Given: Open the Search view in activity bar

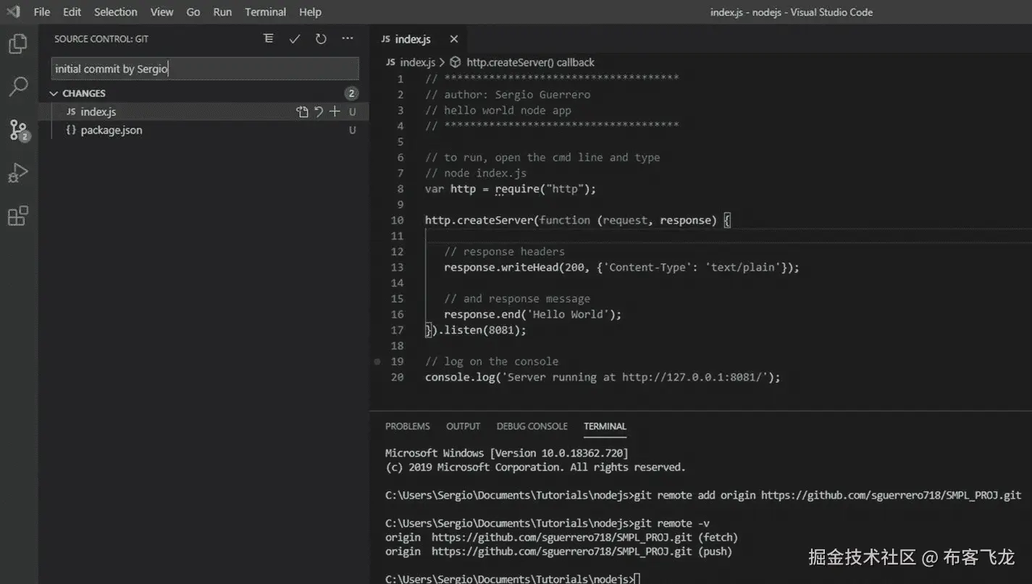Looking at the screenshot, I should (x=17, y=87).
